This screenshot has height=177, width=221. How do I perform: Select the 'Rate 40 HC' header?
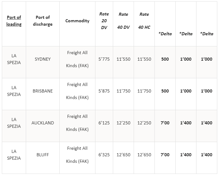click(x=144, y=21)
